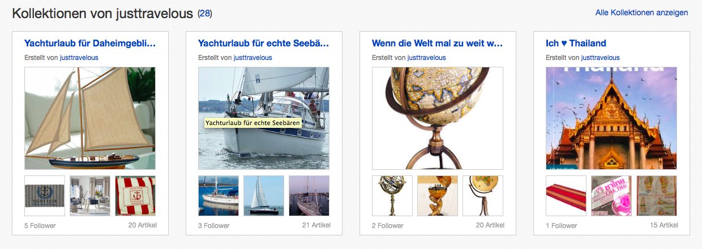Viewport: 702px width, 249px height.
Task: Select red Thai mat thumbnail
Action: coord(566,196)
